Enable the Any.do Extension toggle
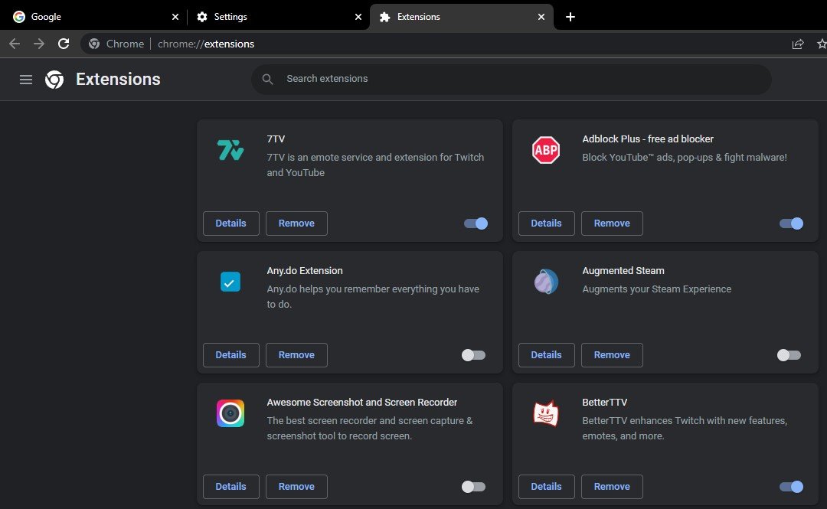This screenshot has width=827, height=509. tap(473, 355)
